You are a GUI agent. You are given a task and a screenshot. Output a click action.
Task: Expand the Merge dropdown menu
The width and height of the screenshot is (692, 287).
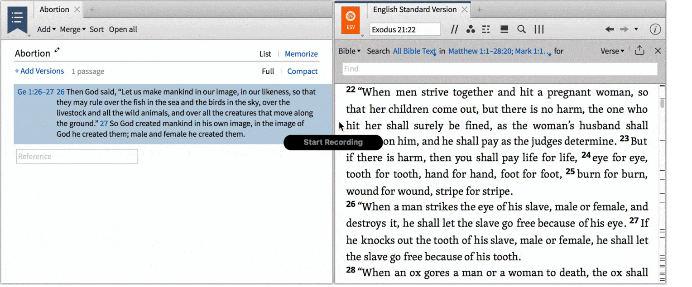[72, 29]
